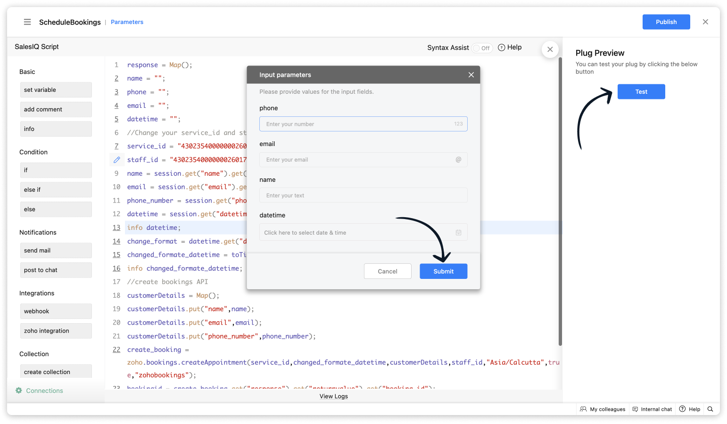Viewport: 727px width, 424px height.
Task: Click the pencil edit icon on line 8
Action: coord(117,160)
